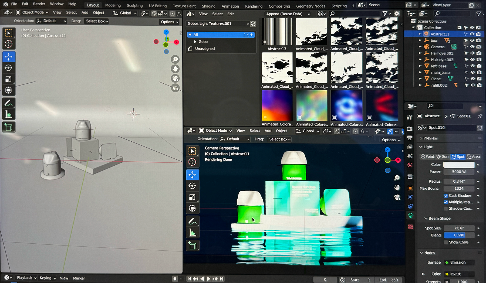Toggle camera view icon in left viewport
This screenshot has width=486, height=283.
(175, 79)
